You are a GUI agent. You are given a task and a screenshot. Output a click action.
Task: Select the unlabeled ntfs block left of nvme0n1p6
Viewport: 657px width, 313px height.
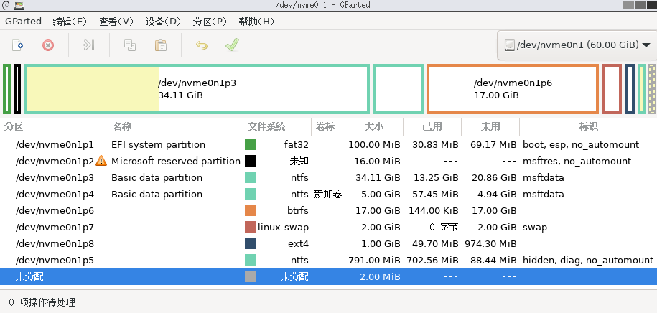pos(398,89)
